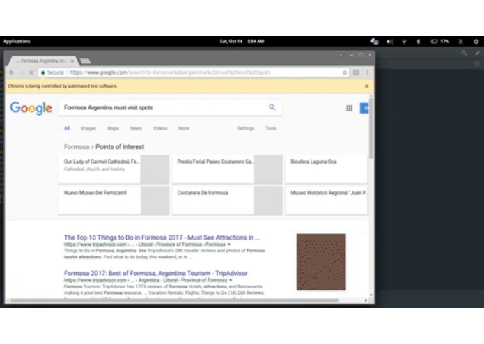Click the extension icon beside address bar

tap(356, 72)
